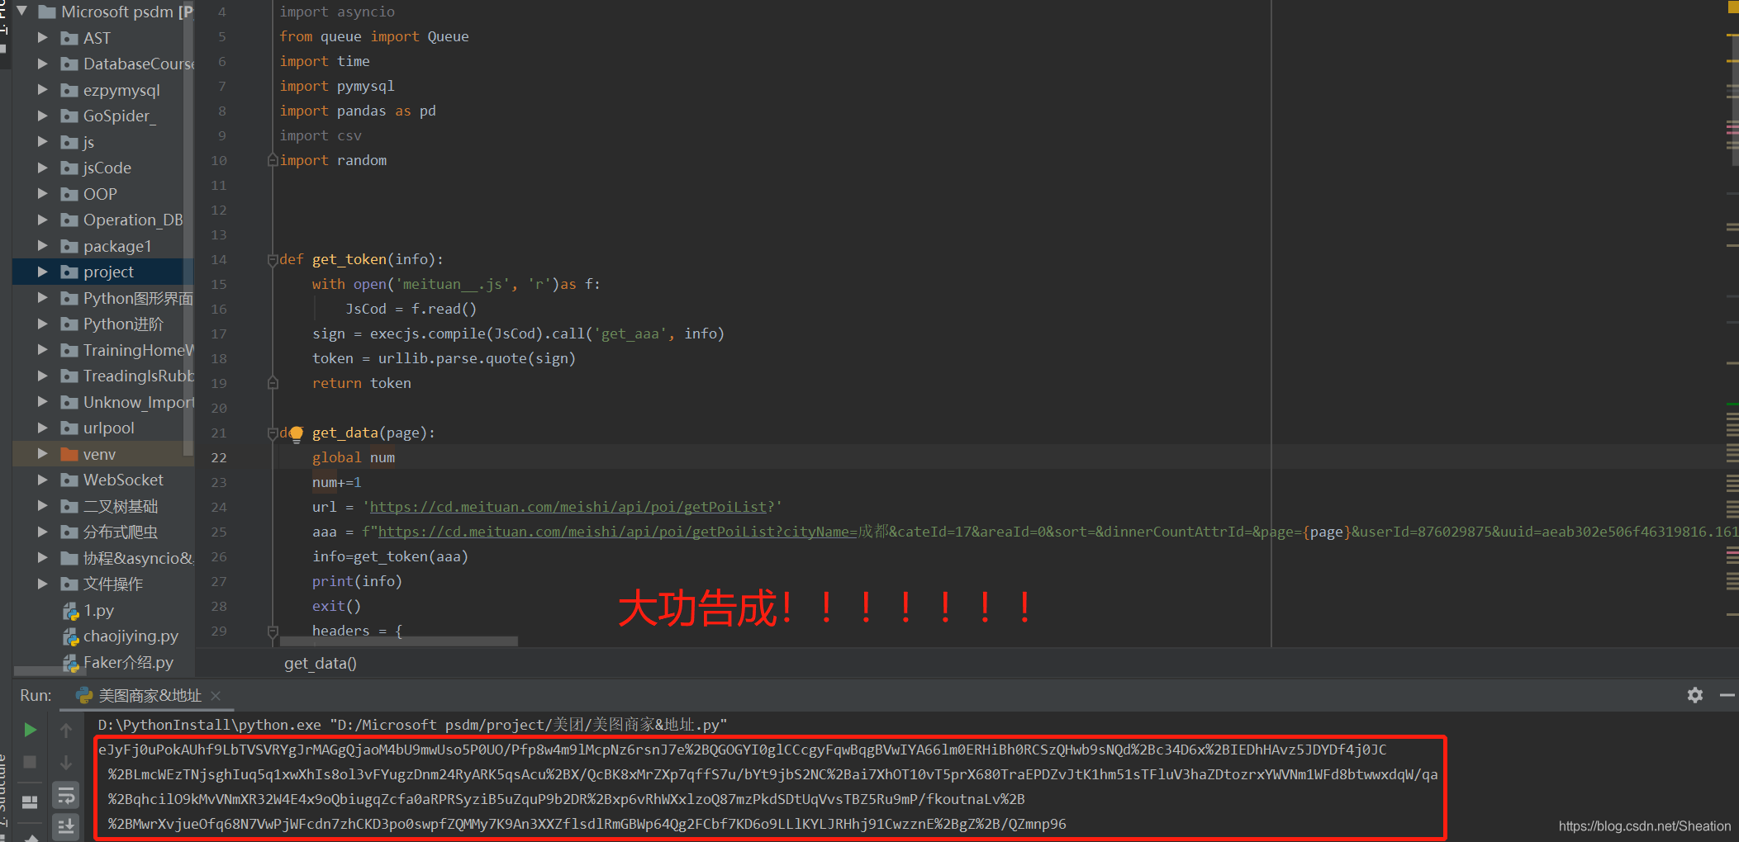Expand the AST folder
This screenshot has height=842, width=1739.
[43, 38]
